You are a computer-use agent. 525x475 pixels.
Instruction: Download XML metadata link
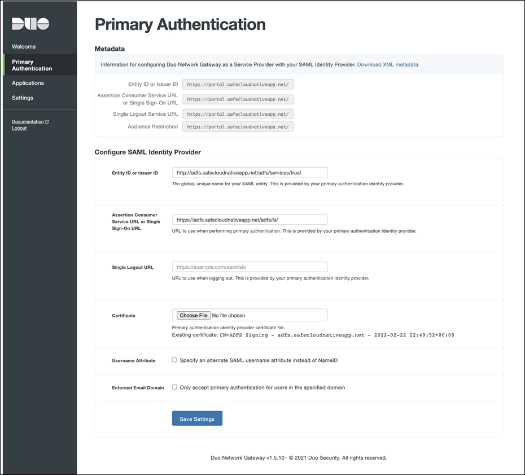(388, 64)
